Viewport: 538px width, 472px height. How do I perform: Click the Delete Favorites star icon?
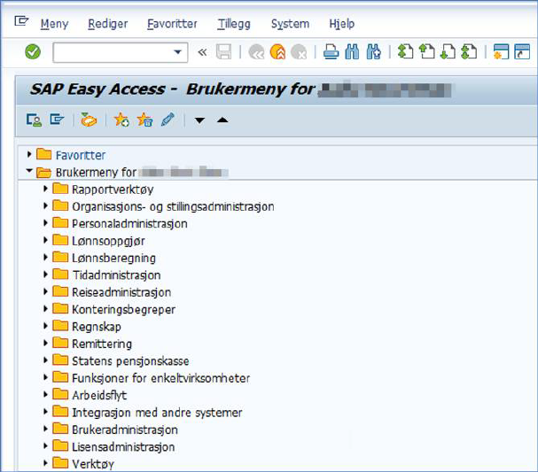(144, 120)
